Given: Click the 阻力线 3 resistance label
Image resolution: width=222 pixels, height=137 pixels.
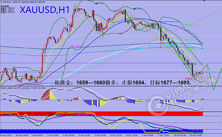Looking at the screenshot, I should click(x=190, y=25).
